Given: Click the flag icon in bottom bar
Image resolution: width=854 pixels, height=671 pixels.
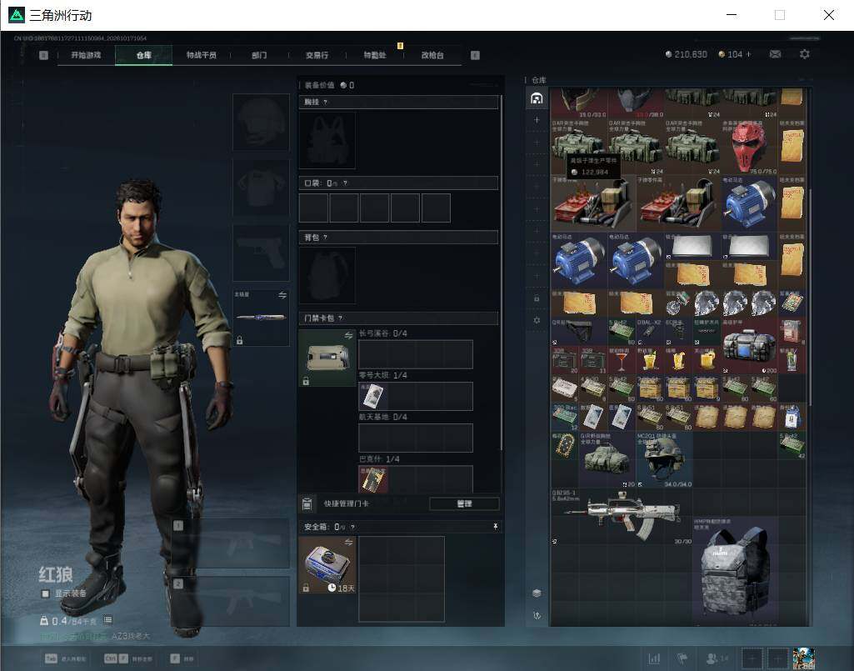Looking at the screenshot, I should click(682, 658).
